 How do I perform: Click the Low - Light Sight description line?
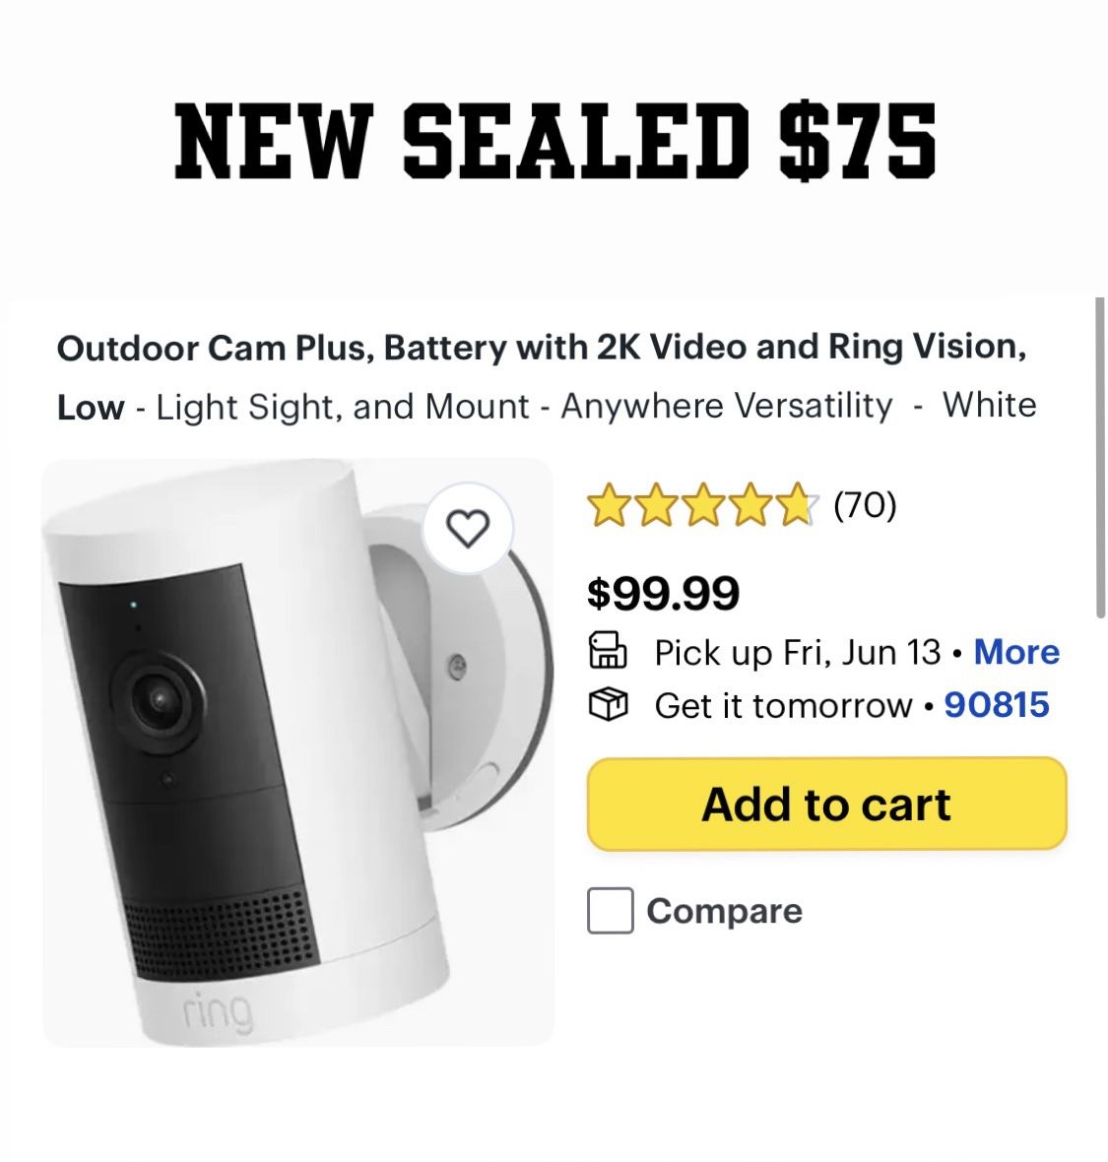click(x=547, y=406)
